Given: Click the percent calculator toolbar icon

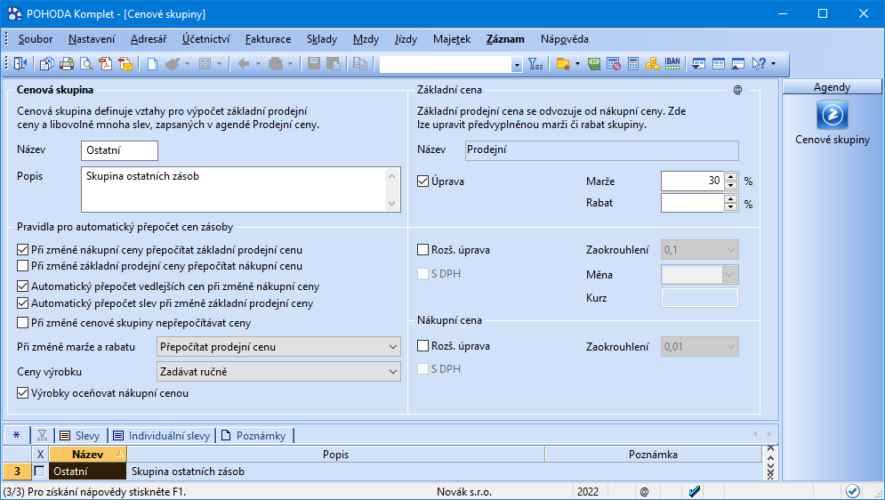Looking at the screenshot, I should click(x=614, y=64).
